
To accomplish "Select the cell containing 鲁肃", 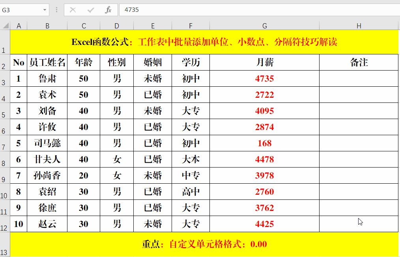I will pyautogui.click(x=47, y=78).
